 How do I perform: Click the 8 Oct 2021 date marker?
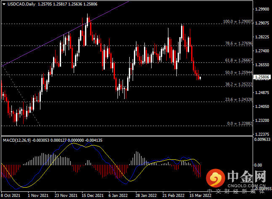coord(11,196)
